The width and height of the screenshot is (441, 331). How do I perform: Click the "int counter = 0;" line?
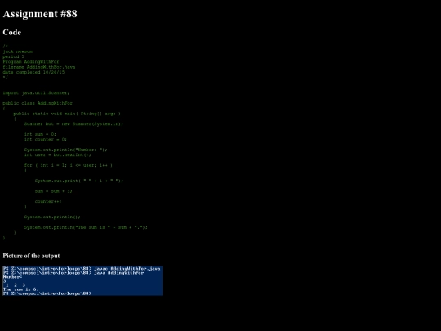coord(46,139)
